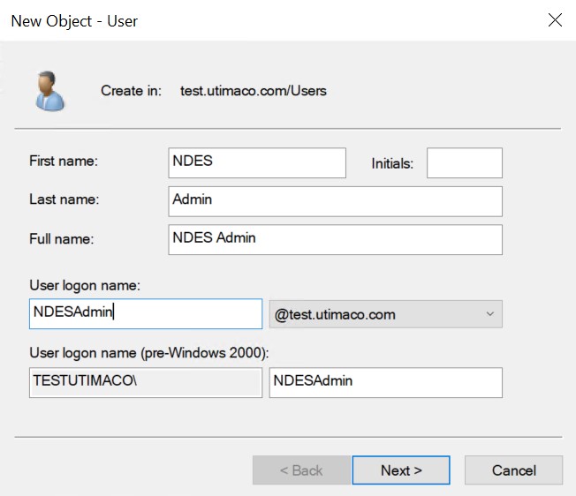Click the Last name field containing Admin
The image size is (576, 496).
click(x=336, y=201)
